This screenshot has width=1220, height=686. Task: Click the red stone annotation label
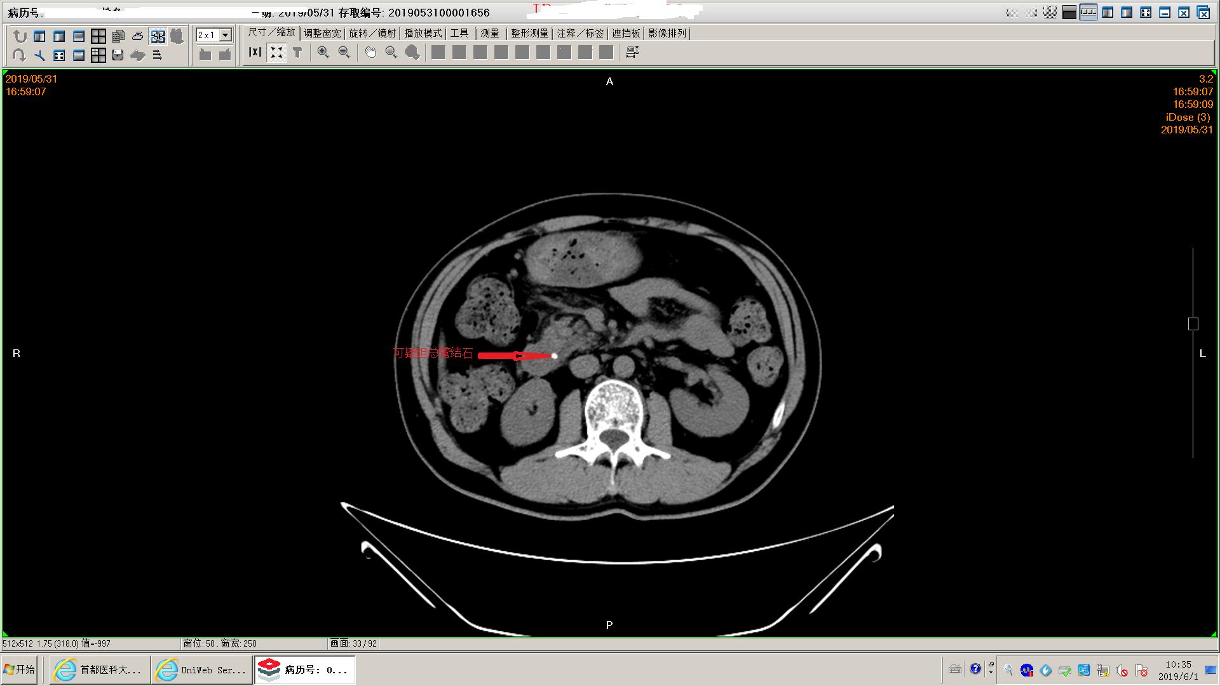(x=433, y=353)
